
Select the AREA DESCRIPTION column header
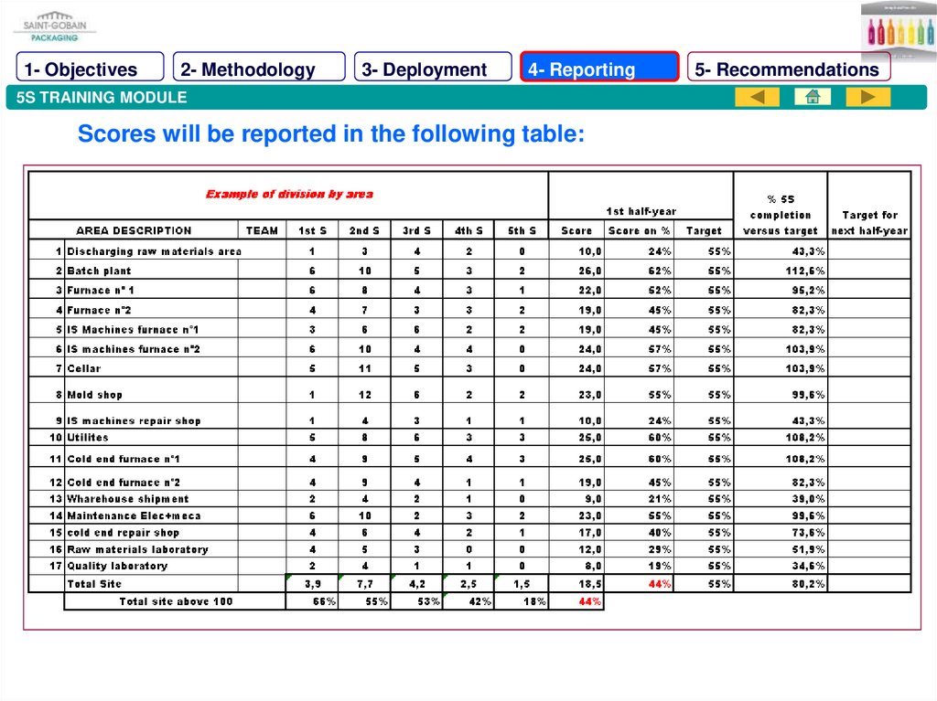(134, 231)
